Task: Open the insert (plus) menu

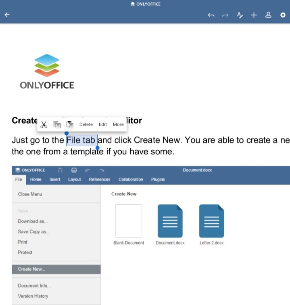Action: coord(254,15)
